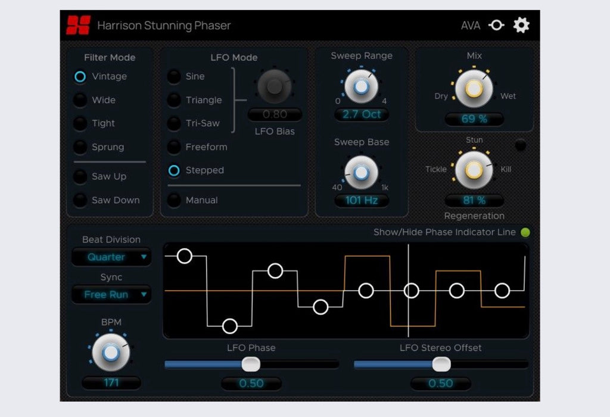610x417 pixels.
Task: Click the Mix knob
Action: (x=474, y=89)
